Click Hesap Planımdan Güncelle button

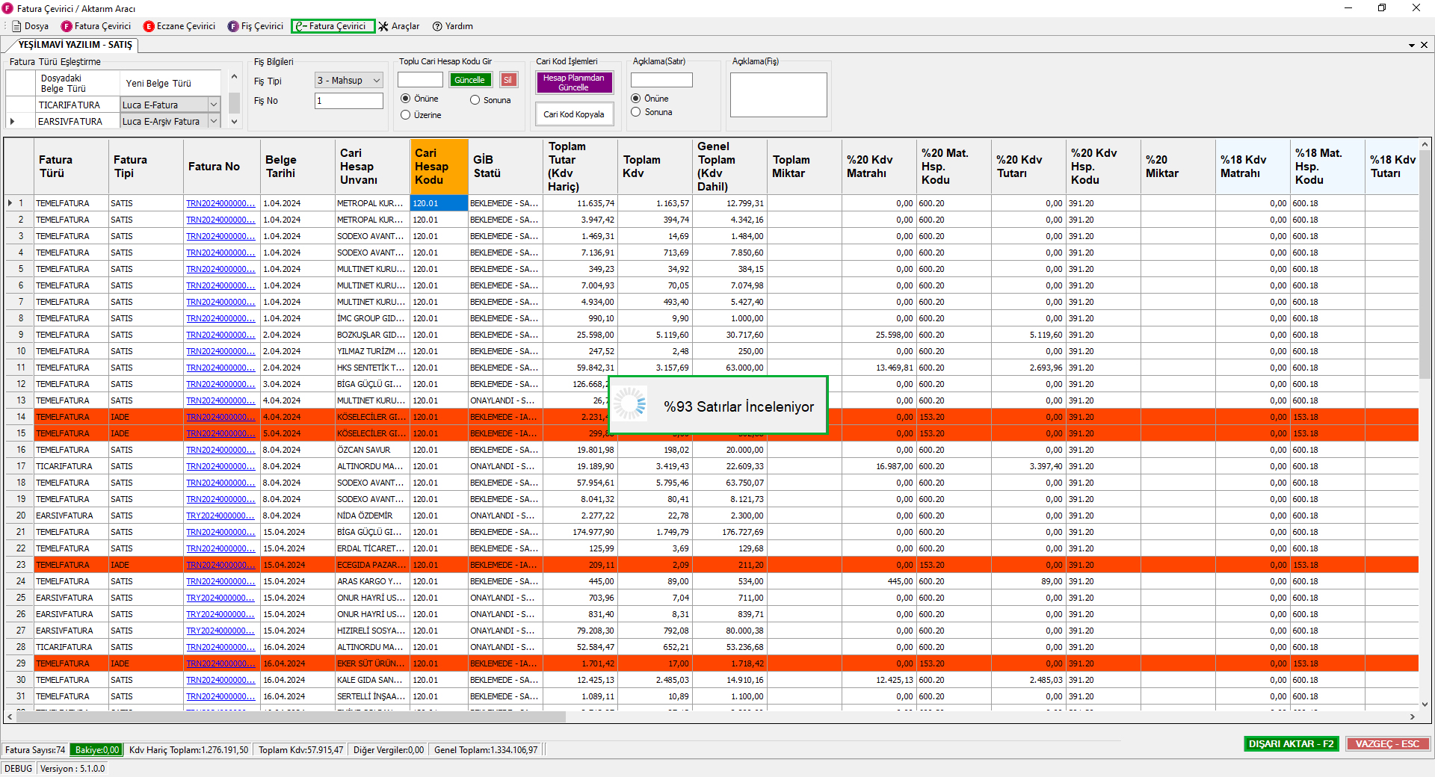[574, 82]
